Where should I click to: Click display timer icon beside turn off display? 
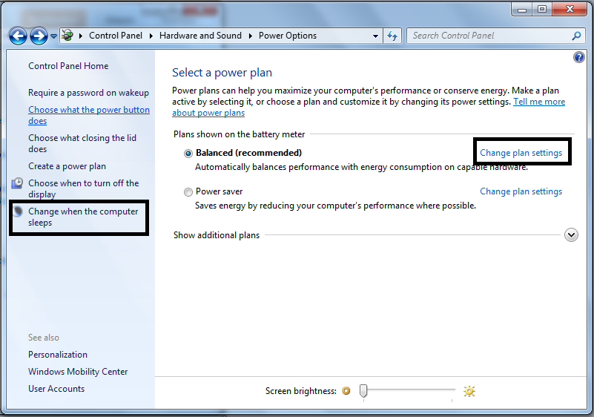pyautogui.click(x=17, y=183)
